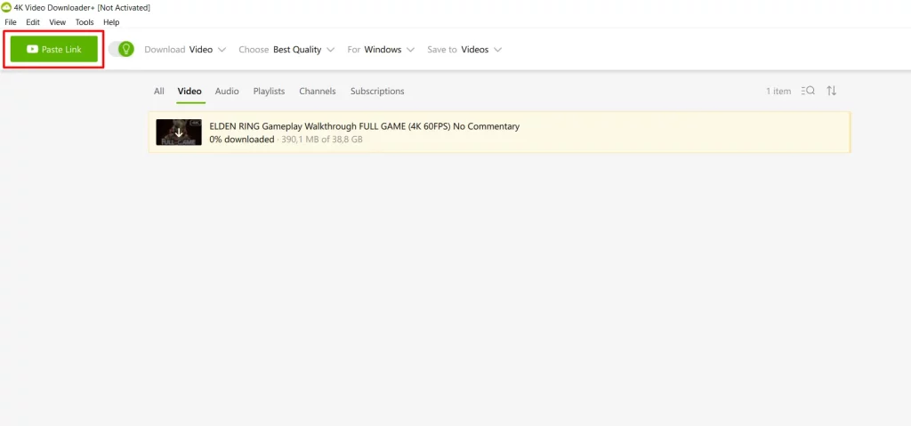Click the 1 item count label
This screenshot has width=911, height=426.
[x=778, y=92]
